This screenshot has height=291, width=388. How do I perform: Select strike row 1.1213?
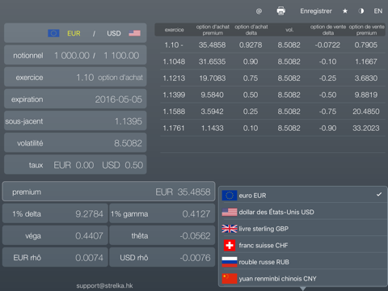272,78
